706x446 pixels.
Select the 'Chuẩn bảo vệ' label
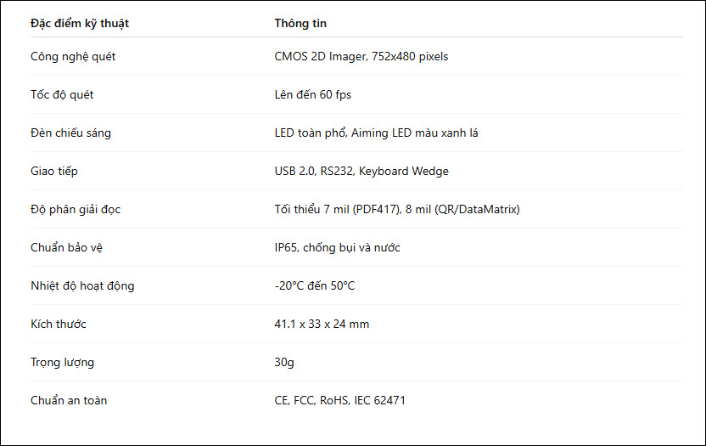[67, 247]
